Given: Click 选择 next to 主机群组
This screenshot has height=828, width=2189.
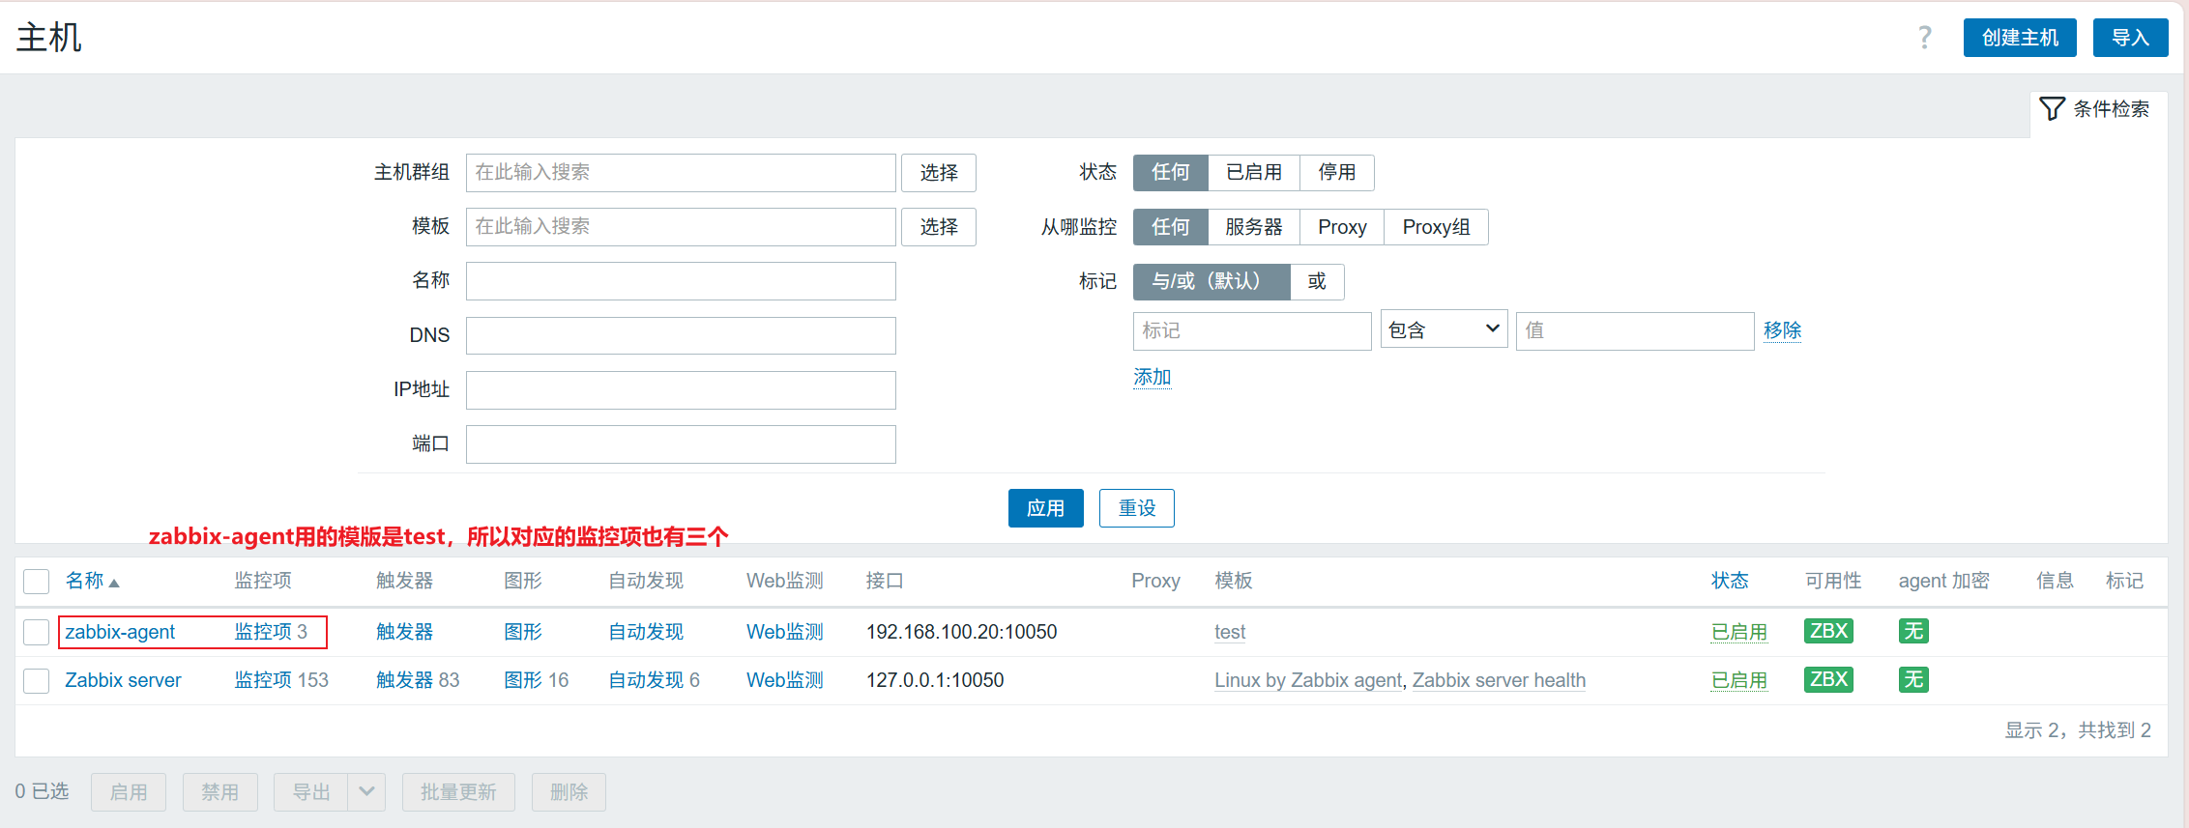Looking at the screenshot, I should pyautogui.click(x=939, y=173).
